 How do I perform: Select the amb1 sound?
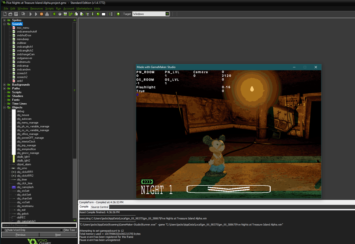click(x=20, y=81)
